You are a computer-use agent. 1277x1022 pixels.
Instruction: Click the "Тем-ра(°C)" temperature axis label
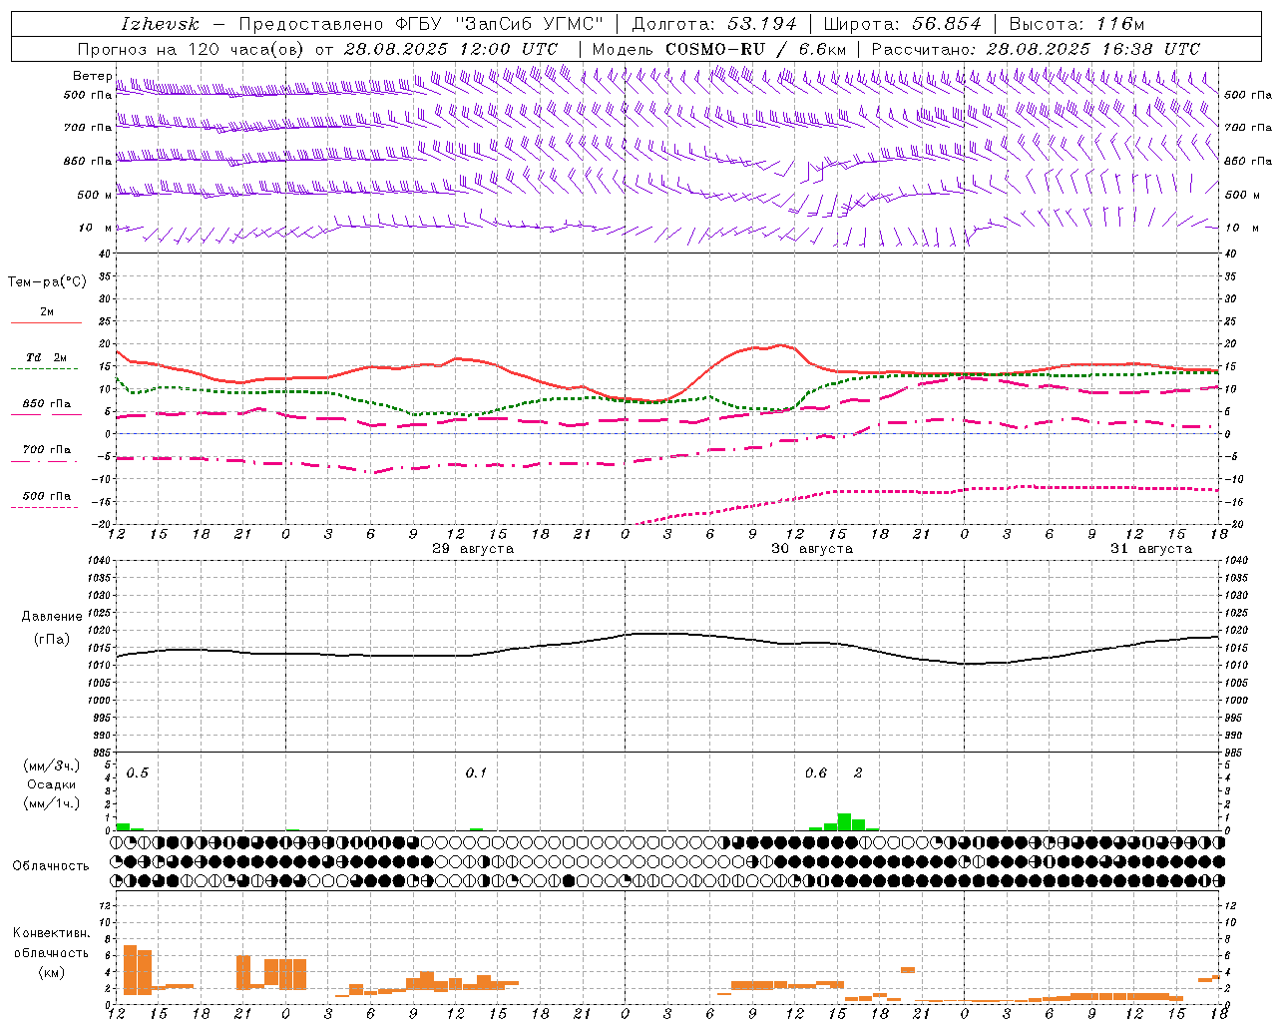click(x=47, y=282)
